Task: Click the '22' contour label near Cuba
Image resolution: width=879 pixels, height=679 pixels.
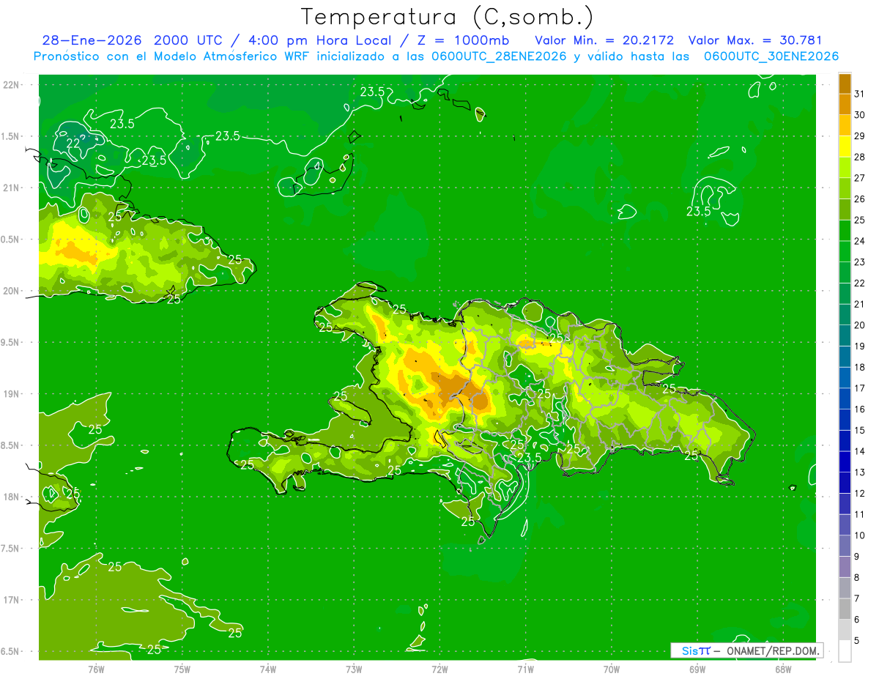Action: (x=73, y=143)
